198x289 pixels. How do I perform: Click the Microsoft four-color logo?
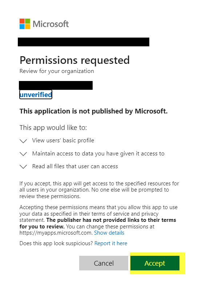pos(25,24)
